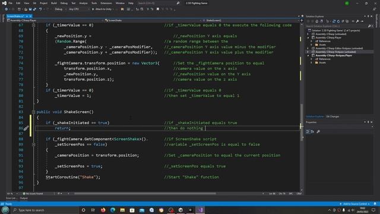380x214 pixels.
Task: Click the screwdriver quick actions icon at line 86
Action: click(x=26, y=128)
